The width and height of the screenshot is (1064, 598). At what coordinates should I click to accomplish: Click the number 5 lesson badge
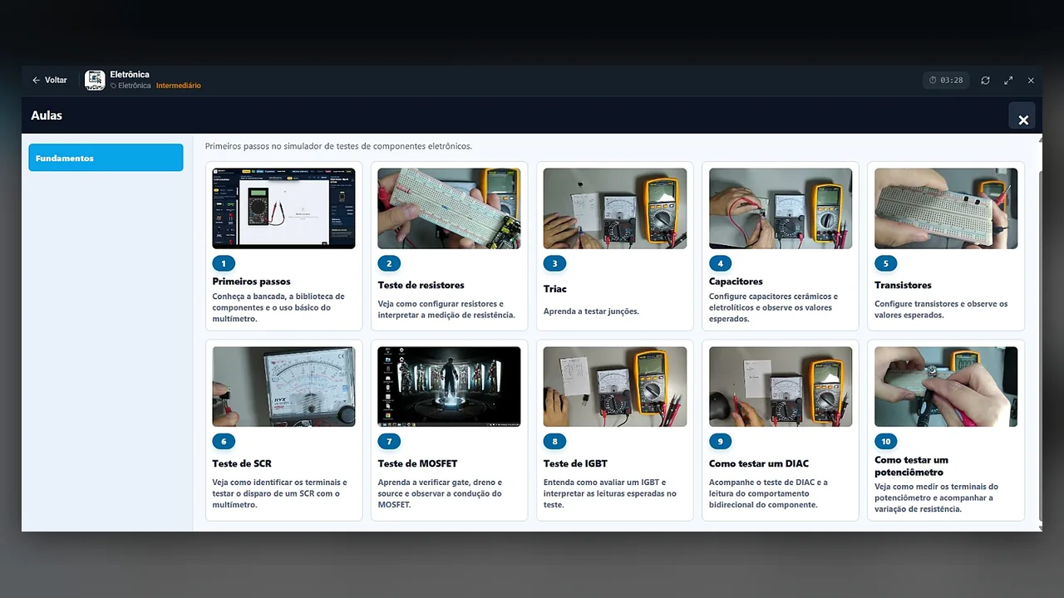[x=885, y=263]
